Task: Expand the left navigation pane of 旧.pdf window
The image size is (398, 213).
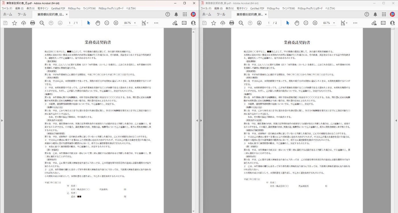Action: tap(2, 121)
